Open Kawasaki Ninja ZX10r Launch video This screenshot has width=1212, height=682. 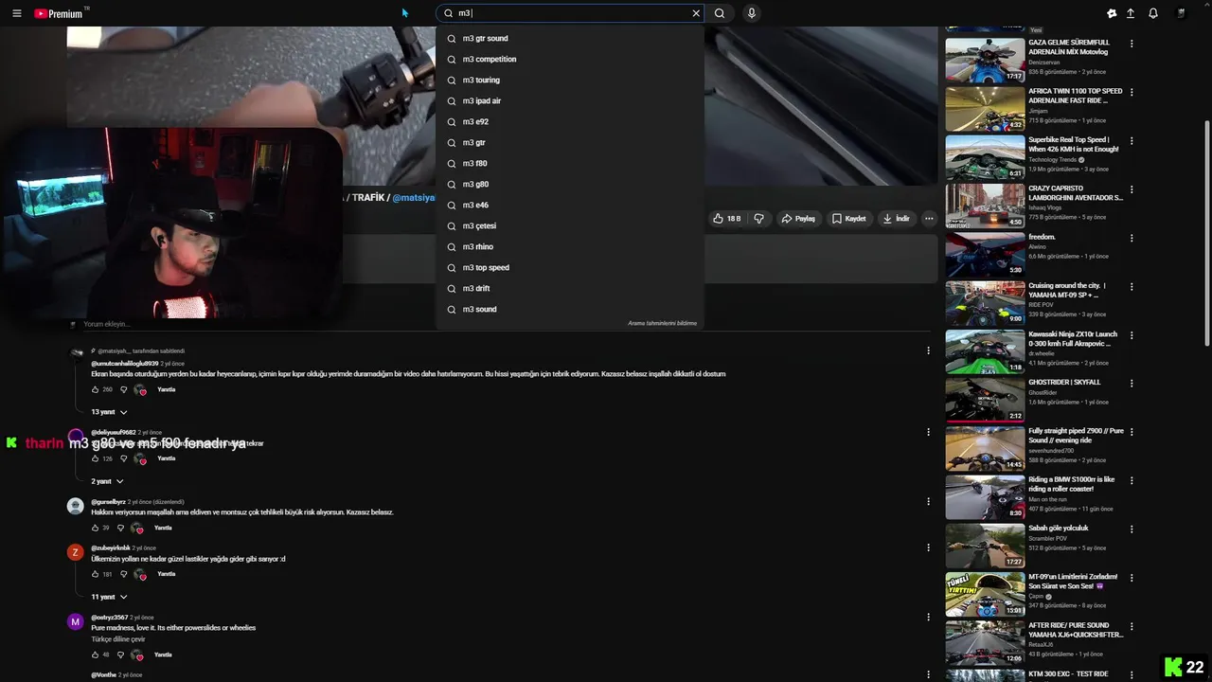pyautogui.click(x=985, y=350)
